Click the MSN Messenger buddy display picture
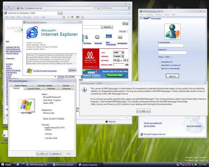The width and height of the screenshot is (209, 167). [172, 32]
